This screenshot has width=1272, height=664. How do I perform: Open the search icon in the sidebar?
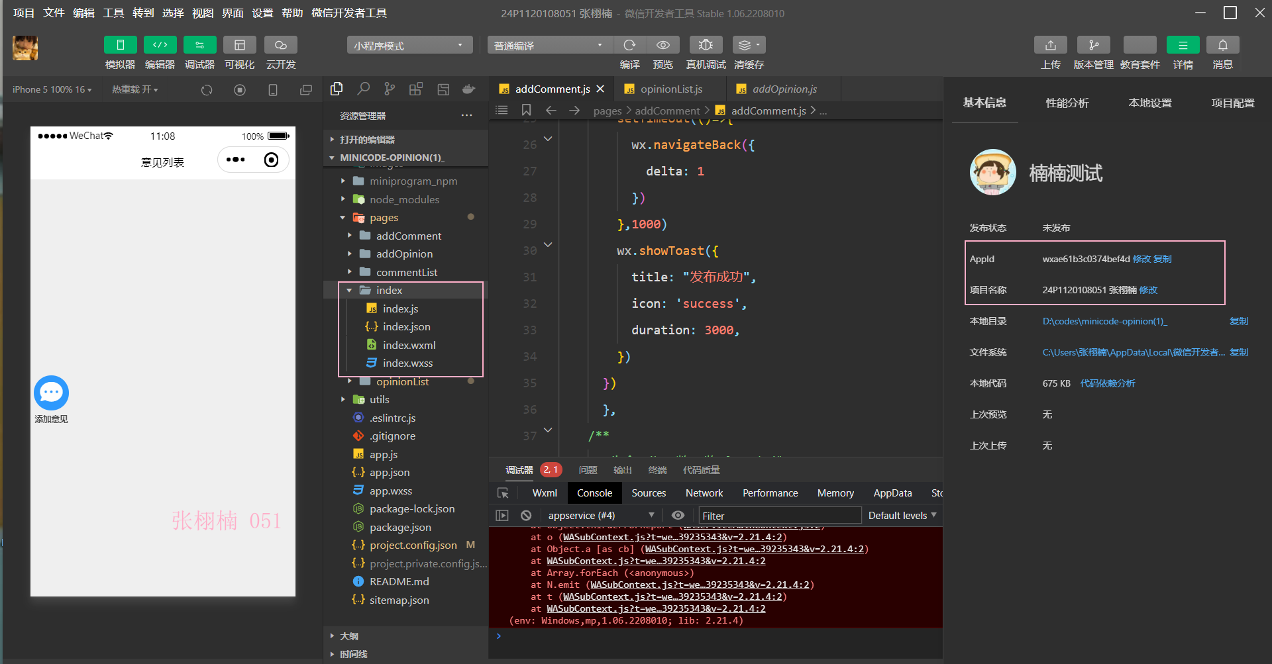(x=363, y=89)
